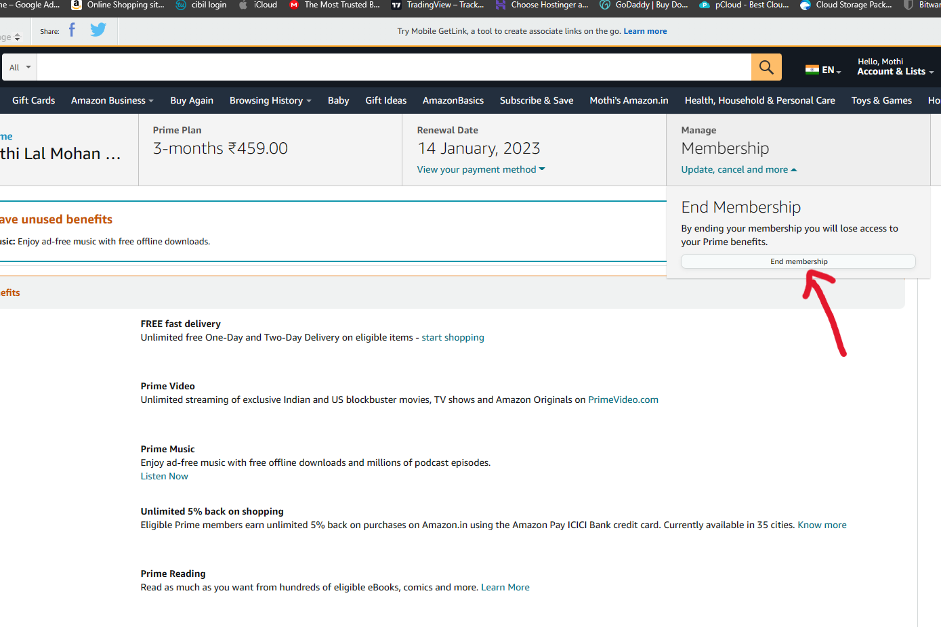The width and height of the screenshot is (941, 627).
Task: Open the PrimeVideo.com link
Action: click(x=623, y=399)
